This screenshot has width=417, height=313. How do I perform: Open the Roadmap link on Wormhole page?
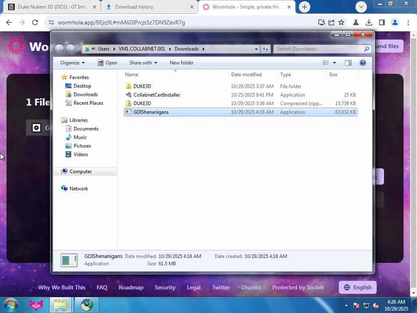[x=131, y=287]
